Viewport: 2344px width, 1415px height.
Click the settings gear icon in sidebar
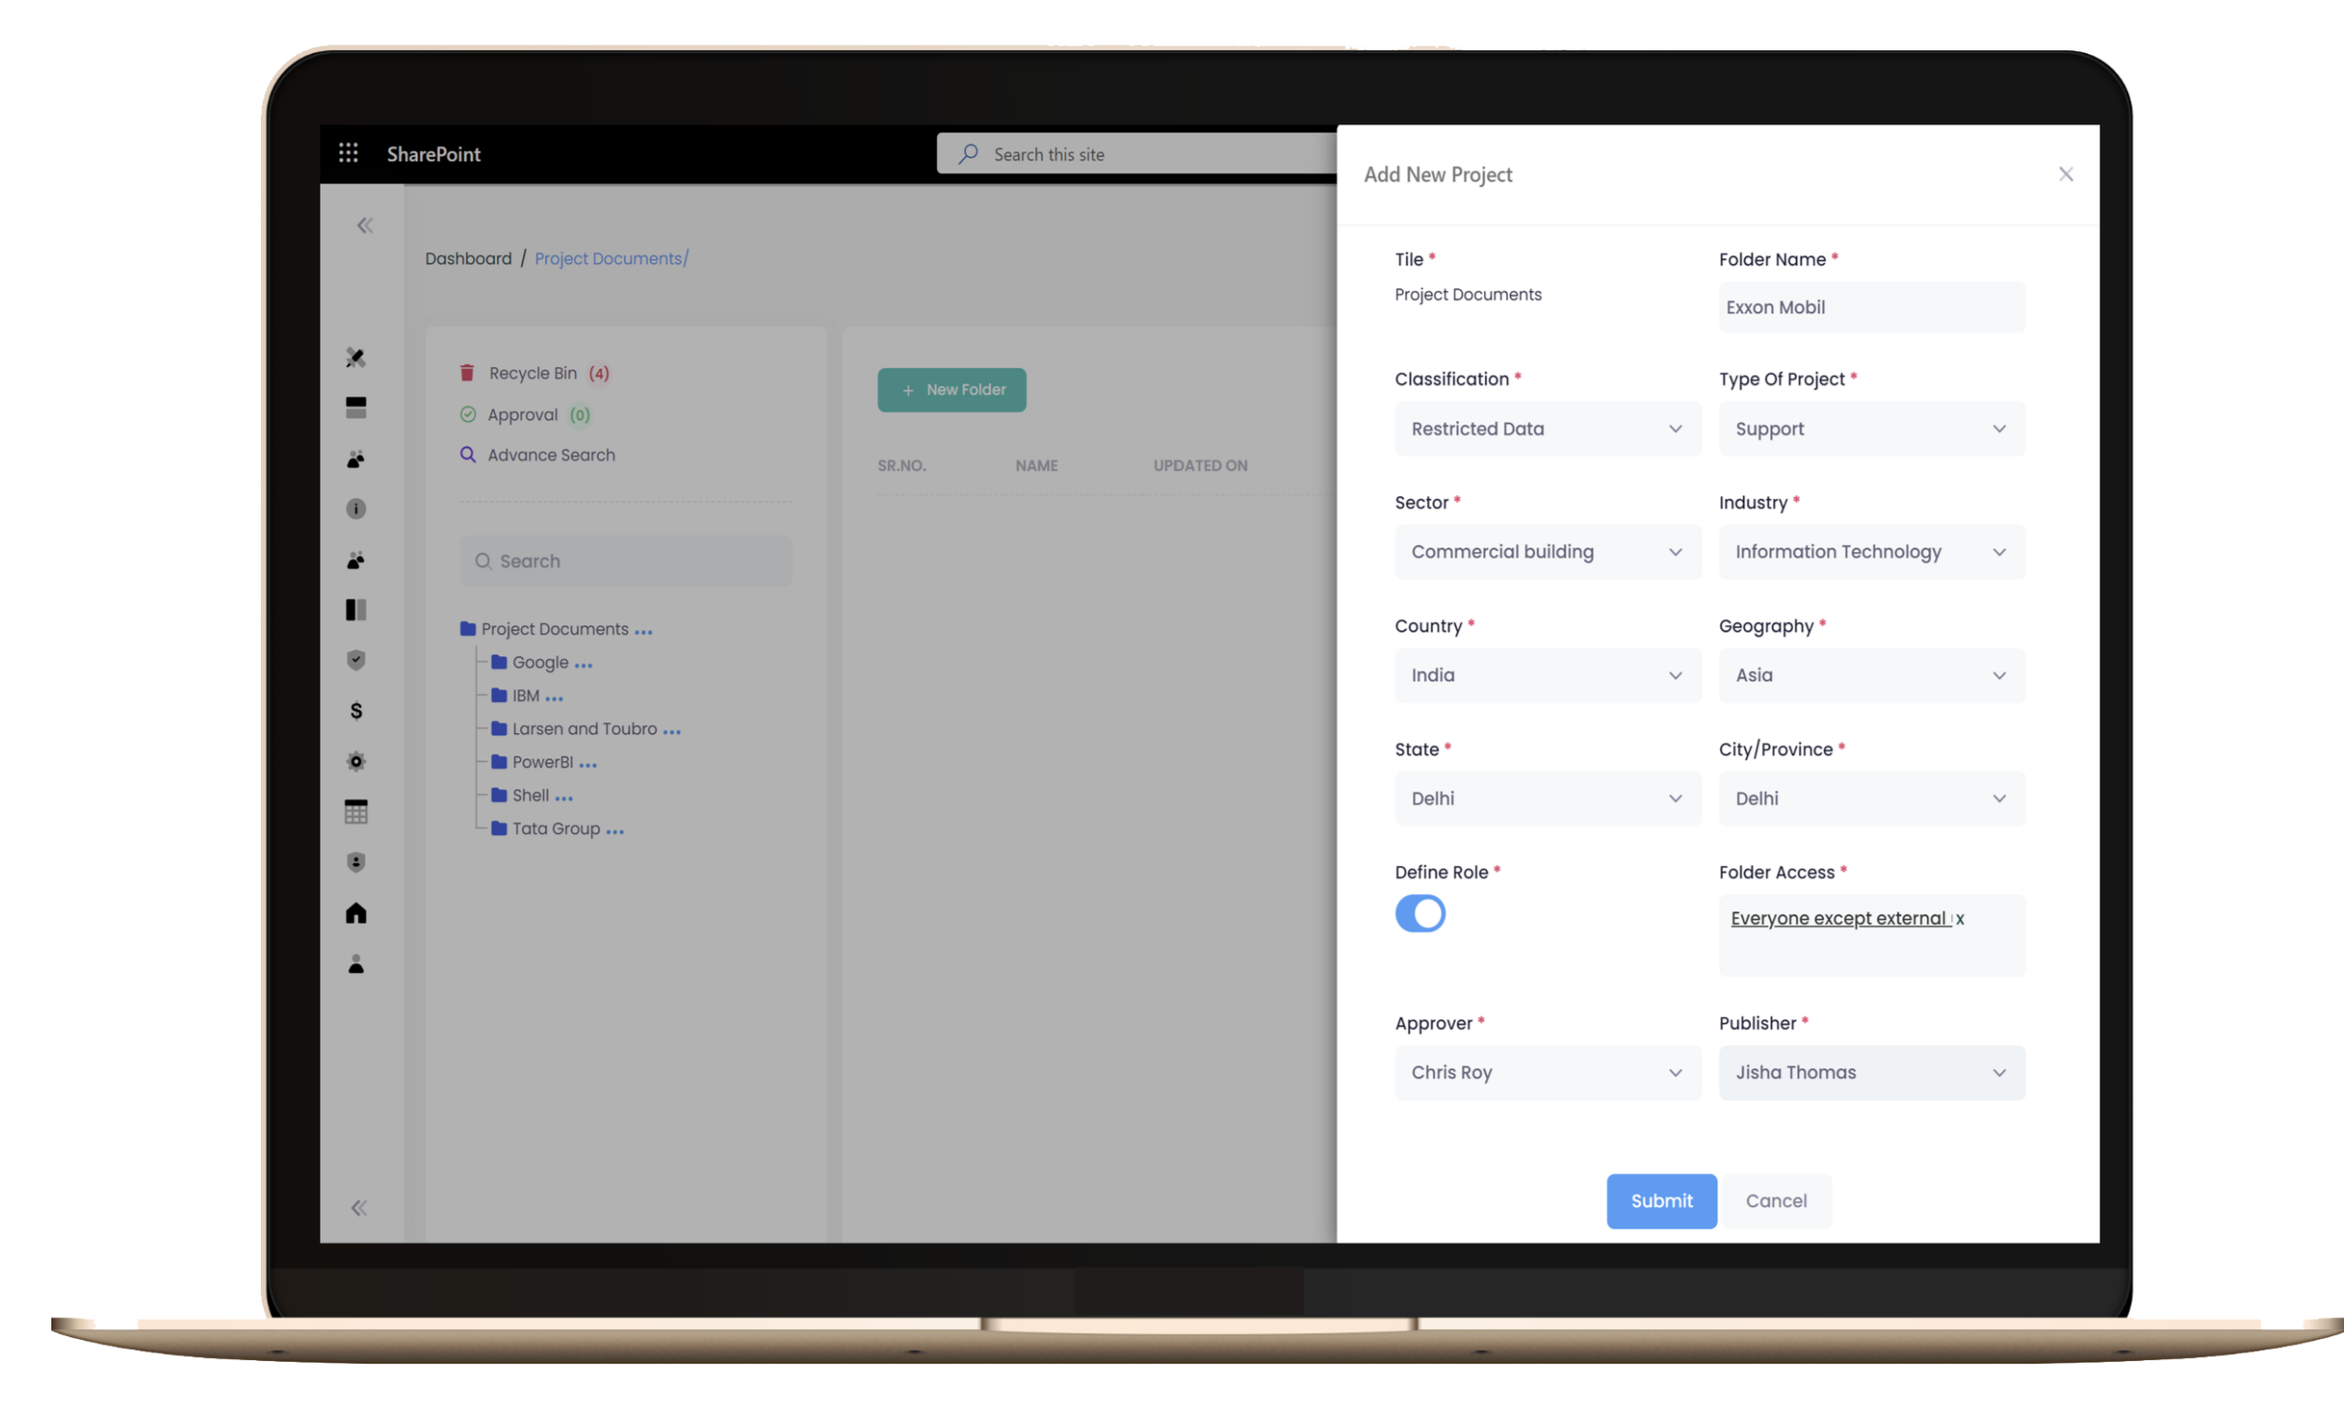356,762
